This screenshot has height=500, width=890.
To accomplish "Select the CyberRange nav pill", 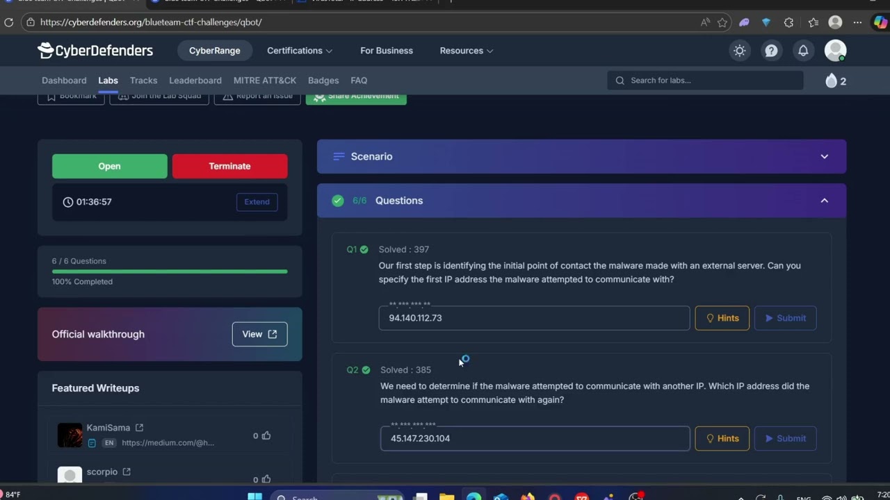I will (x=215, y=51).
